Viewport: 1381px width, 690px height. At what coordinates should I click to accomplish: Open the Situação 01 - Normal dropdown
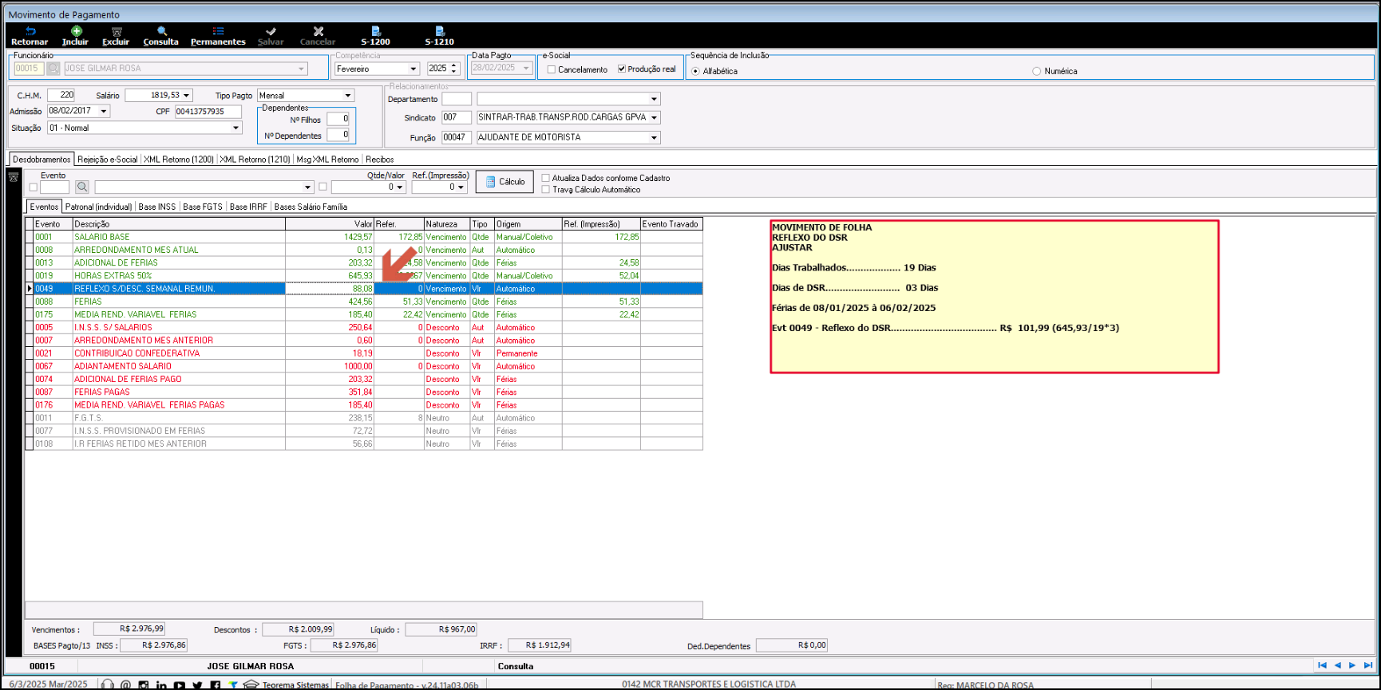[x=236, y=128]
